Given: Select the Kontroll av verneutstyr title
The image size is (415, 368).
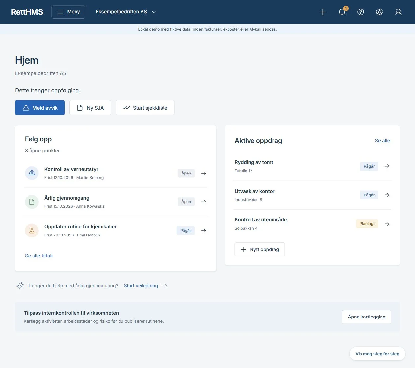Looking at the screenshot, I should (71, 169).
